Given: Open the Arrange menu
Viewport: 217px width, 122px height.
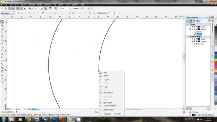Looking at the screenshot, I should coord(32,5).
